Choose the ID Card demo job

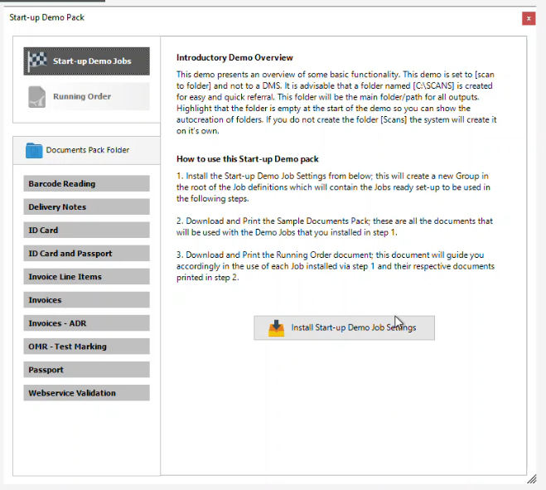point(86,230)
